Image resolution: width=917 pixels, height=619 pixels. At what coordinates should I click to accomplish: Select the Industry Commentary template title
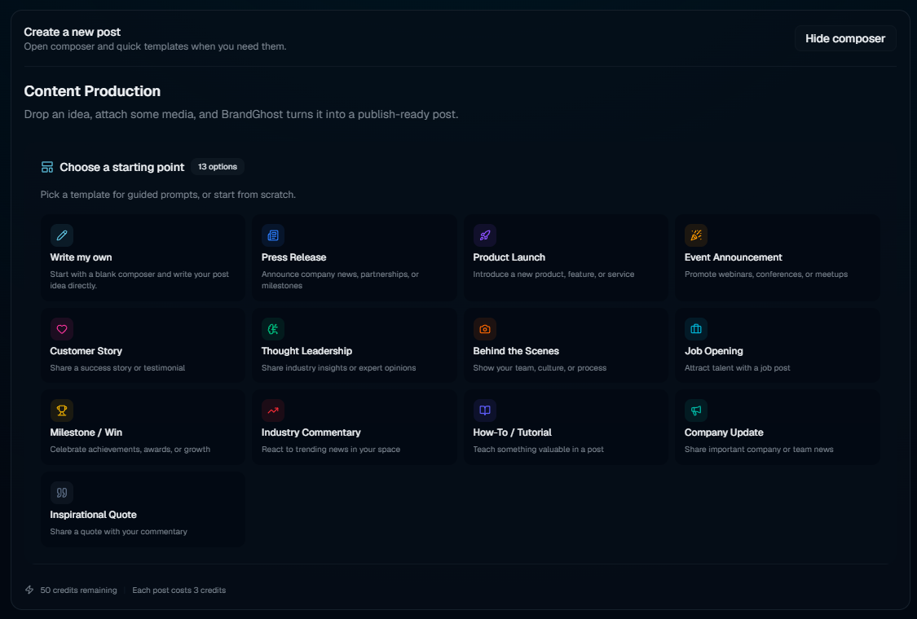[311, 432]
